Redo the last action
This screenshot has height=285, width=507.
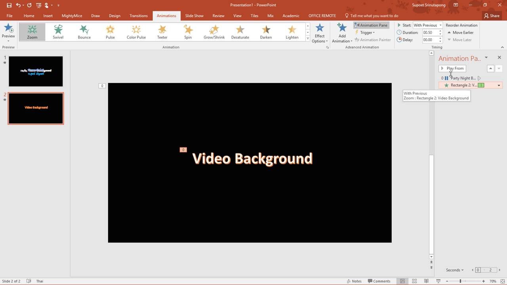29,5
